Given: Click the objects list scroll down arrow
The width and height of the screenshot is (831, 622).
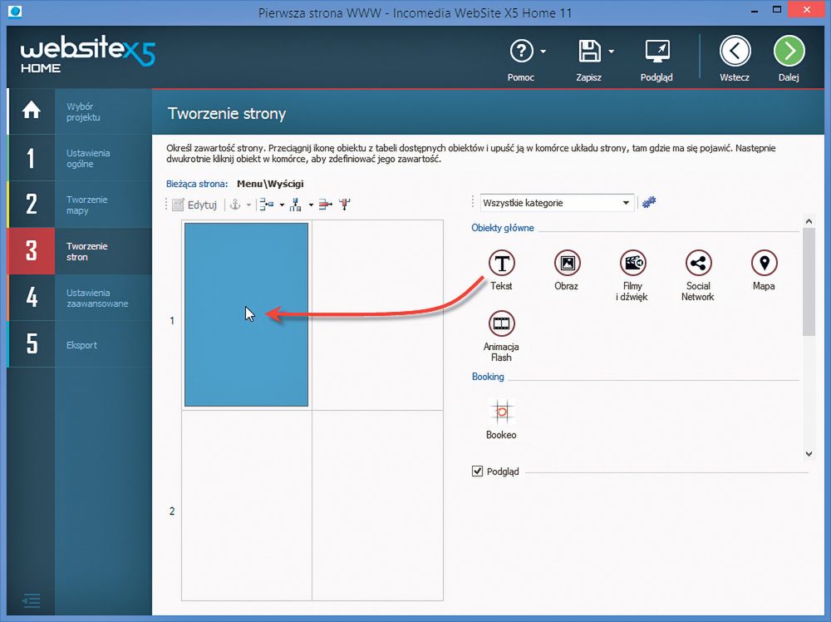Looking at the screenshot, I should (x=809, y=453).
